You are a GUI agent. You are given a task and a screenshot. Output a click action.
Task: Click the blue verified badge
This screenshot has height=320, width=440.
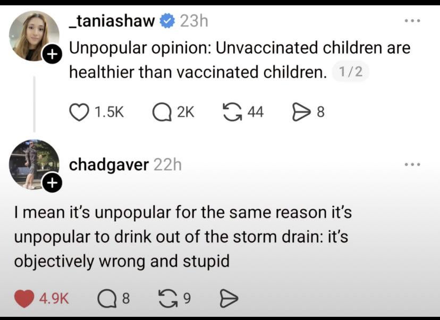(x=167, y=21)
